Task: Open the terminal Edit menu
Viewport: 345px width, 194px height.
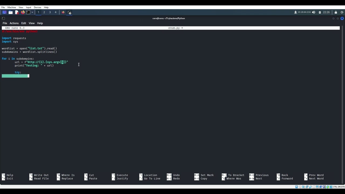Action: pyautogui.click(x=24, y=23)
